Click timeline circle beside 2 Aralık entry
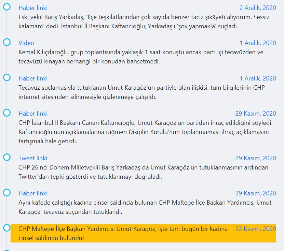The width and height of the screenshot is (284, 251). (7, 7)
